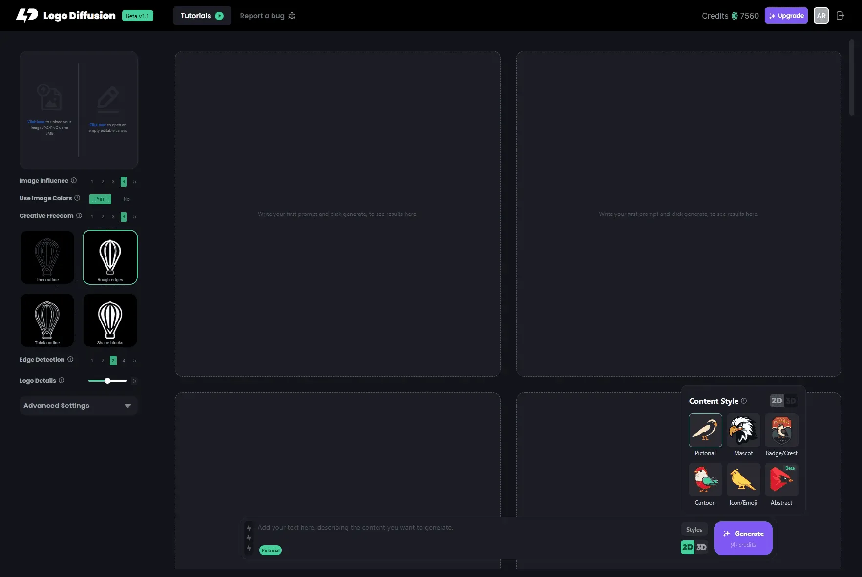Set Image Influence to 2
862x577 pixels.
pyautogui.click(x=103, y=182)
